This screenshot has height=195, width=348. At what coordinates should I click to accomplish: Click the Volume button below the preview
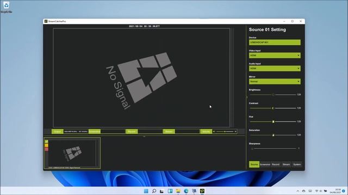click(206, 132)
